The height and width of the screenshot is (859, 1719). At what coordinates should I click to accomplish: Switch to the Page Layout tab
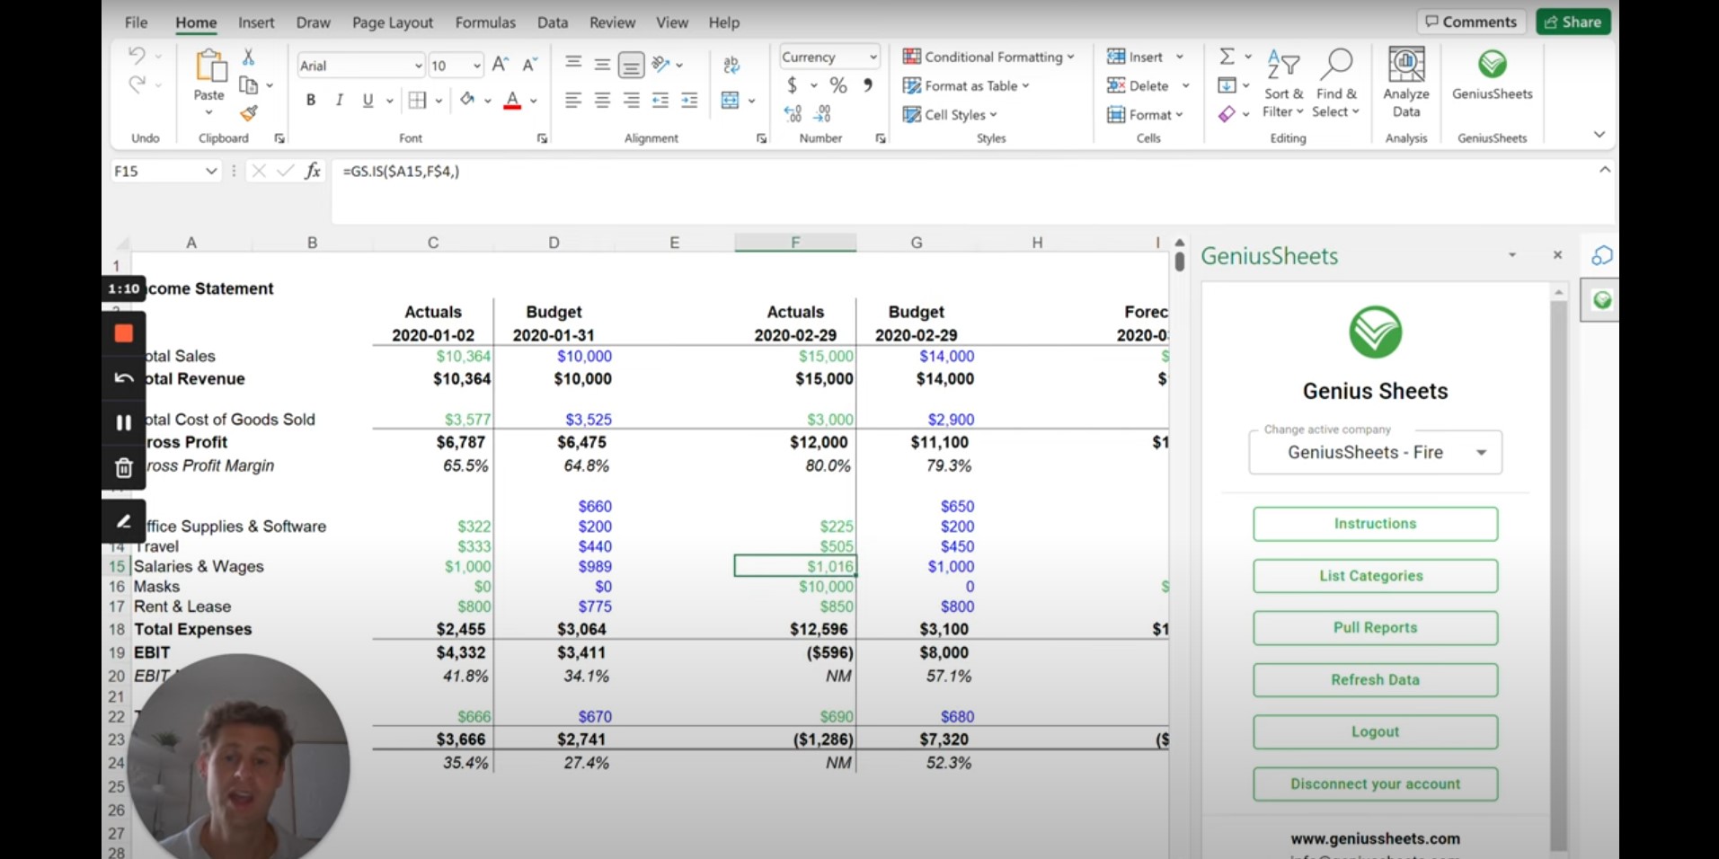tap(393, 22)
